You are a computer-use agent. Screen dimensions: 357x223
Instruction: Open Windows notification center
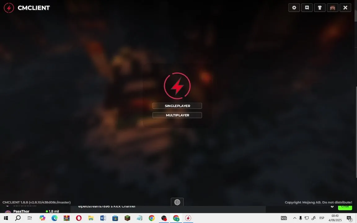click(349, 218)
